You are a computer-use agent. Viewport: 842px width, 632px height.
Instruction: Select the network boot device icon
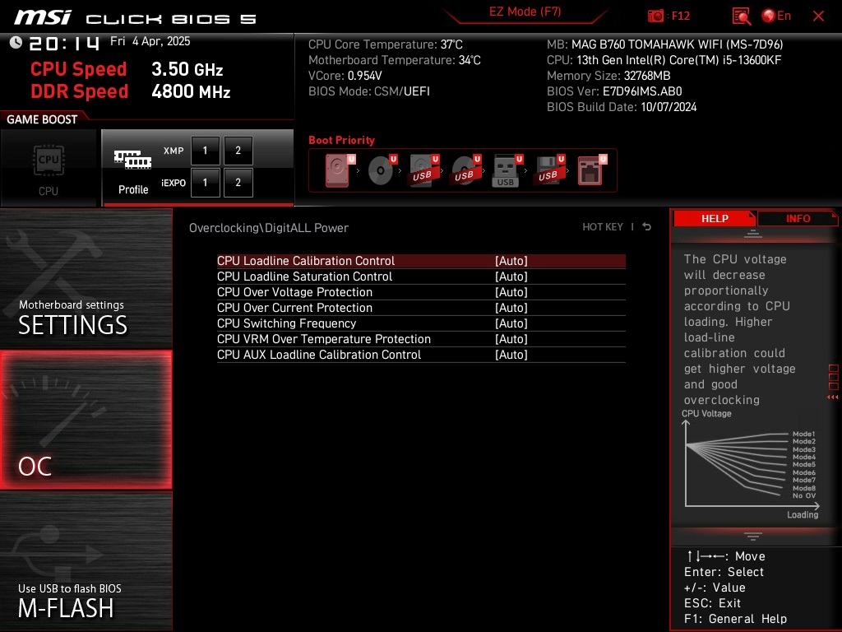pyautogui.click(x=592, y=170)
